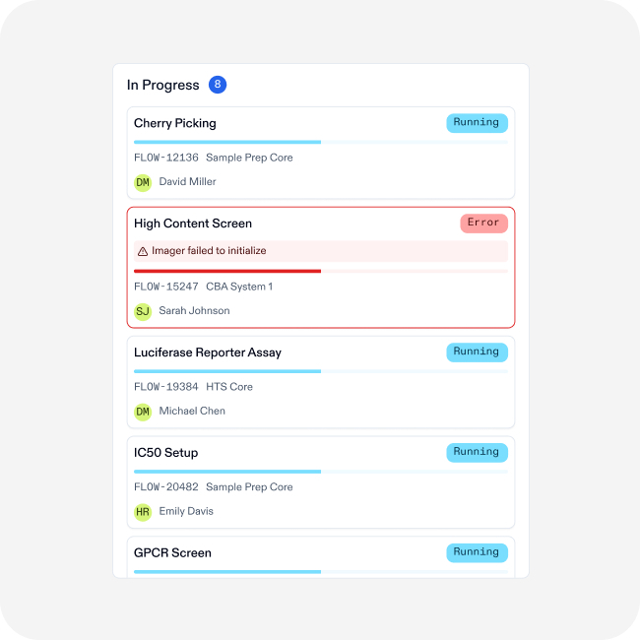Screen dimensions: 640x640
Task: Click the Running status badge on Cherry Picking
Action: pos(477,123)
